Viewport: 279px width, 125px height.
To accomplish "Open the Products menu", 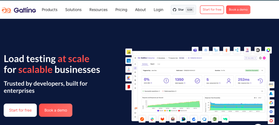I will (x=50, y=10).
